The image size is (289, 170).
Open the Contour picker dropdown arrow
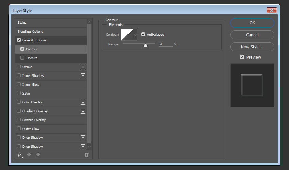[x=135, y=35]
